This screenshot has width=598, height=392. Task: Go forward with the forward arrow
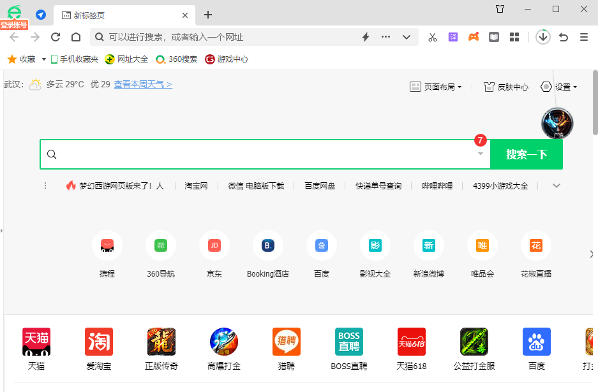pos(35,37)
